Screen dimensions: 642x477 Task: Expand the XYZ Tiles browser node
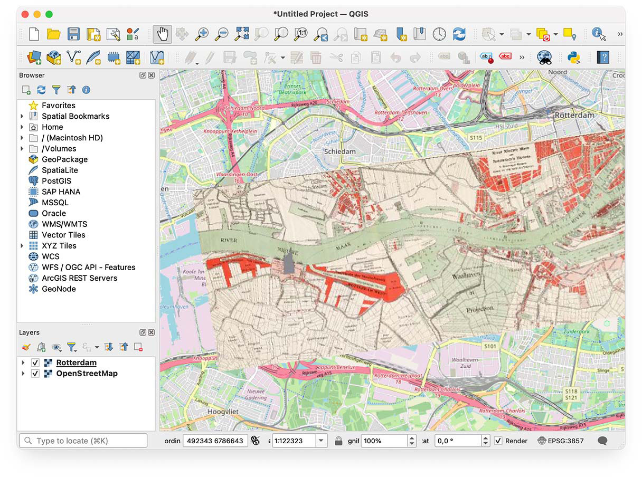tap(22, 246)
